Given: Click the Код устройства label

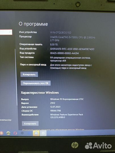Looking at the screenshot, I should tap(28, 49).
